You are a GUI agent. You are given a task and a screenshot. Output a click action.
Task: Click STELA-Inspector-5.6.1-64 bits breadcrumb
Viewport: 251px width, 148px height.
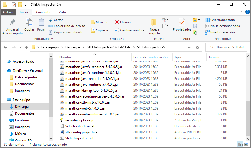point(108,47)
